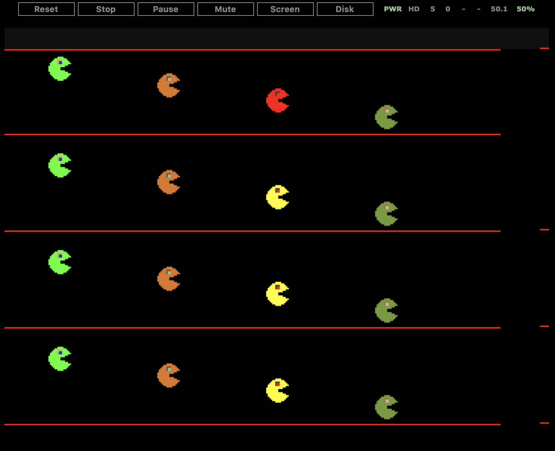The image size is (555, 451).
Task: Click the bright green Pac-Man in the second row
Action: [60, 165]
